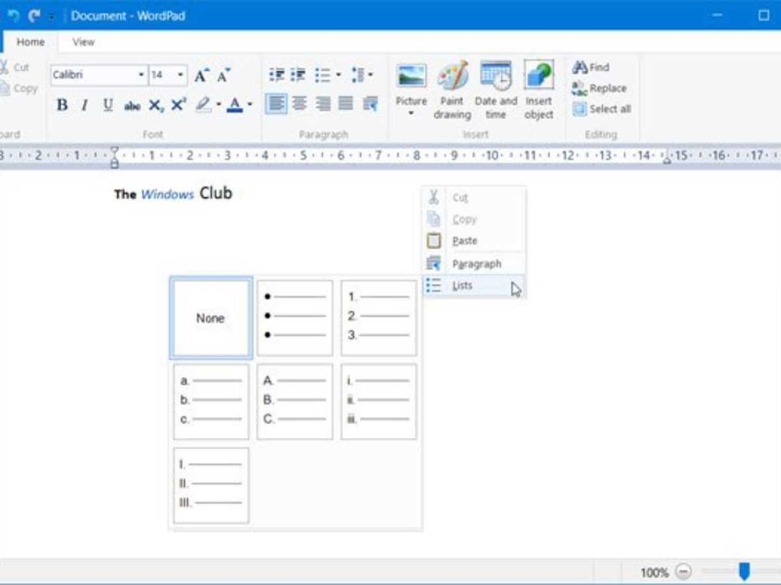Screen dimensions: 781x585
Task: Click the text highlight color pen
Action: click(203, 105)
